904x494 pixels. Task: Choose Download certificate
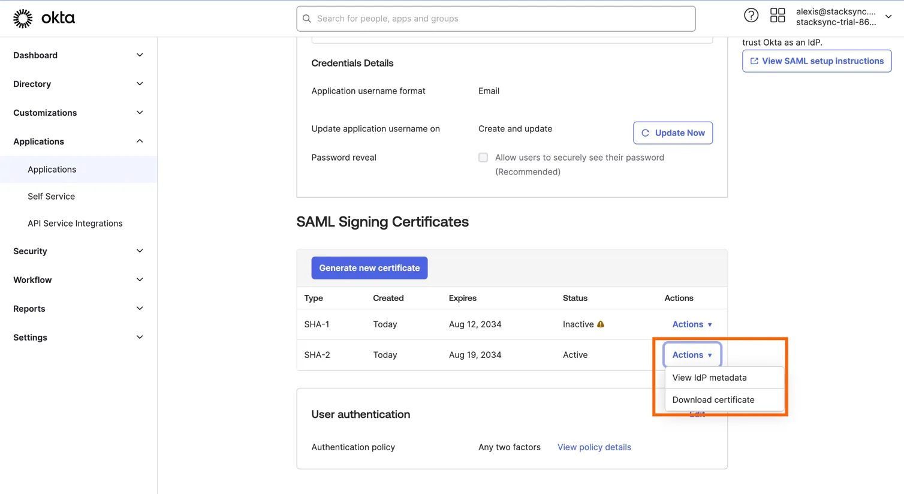click(x=724, y=400)
